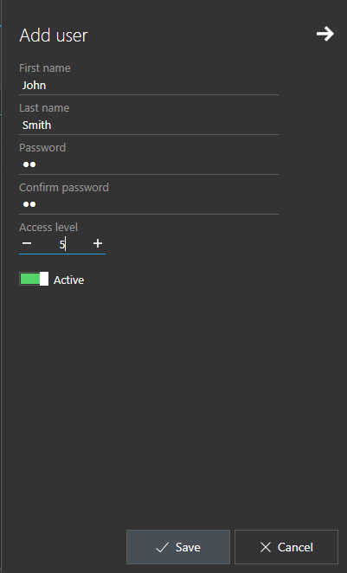Click the Confirm password label
The height and width of the screenshot is (573, 347).
(x=64, y=188)
